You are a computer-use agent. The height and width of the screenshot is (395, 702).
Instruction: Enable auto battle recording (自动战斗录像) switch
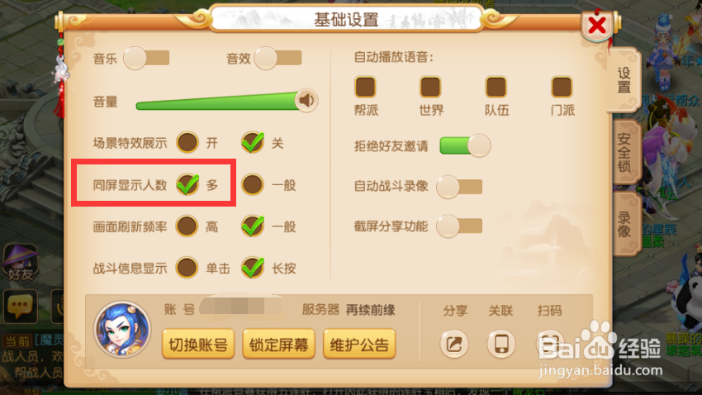click(460, 187)
